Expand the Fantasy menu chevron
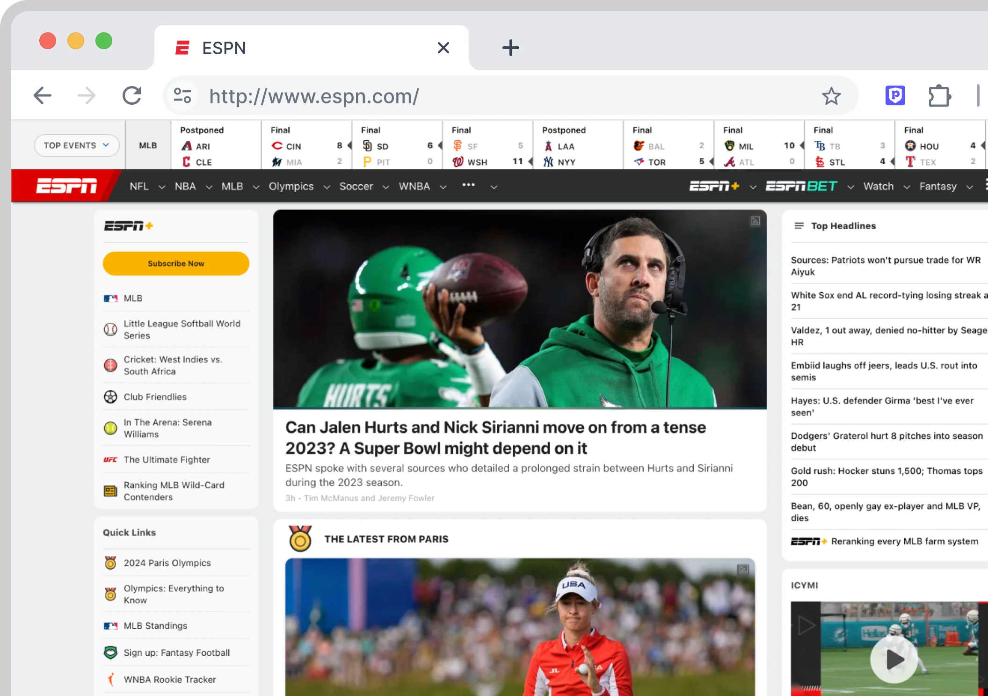This screenshot has width=988, height=696. pos(970,187)
